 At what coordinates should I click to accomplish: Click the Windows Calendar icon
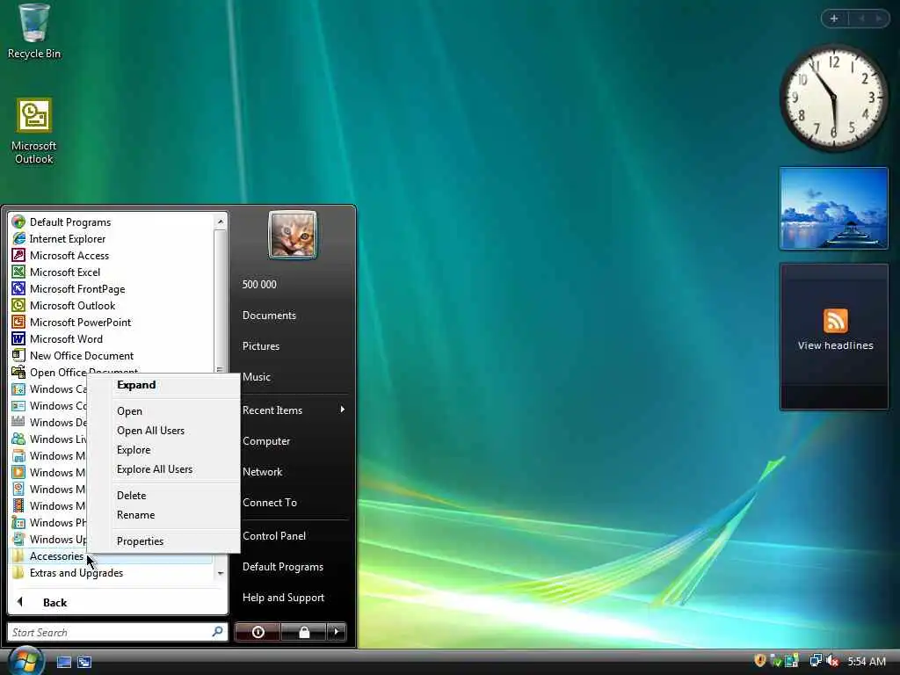click(x=18, y=388)
